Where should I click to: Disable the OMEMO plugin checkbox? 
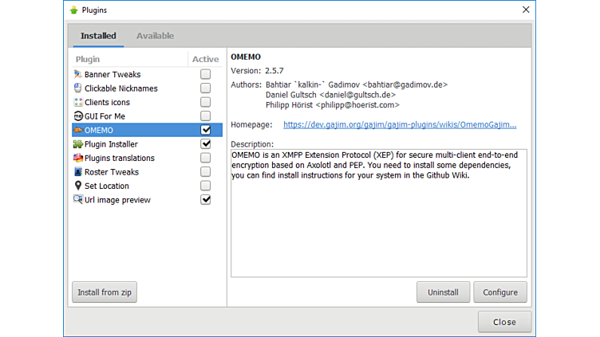pyautogui.click(x=205, y=130)
